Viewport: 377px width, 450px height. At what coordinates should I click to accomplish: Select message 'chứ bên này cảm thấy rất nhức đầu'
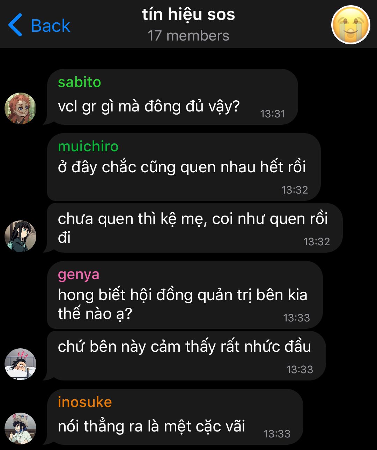coord(186,356)
